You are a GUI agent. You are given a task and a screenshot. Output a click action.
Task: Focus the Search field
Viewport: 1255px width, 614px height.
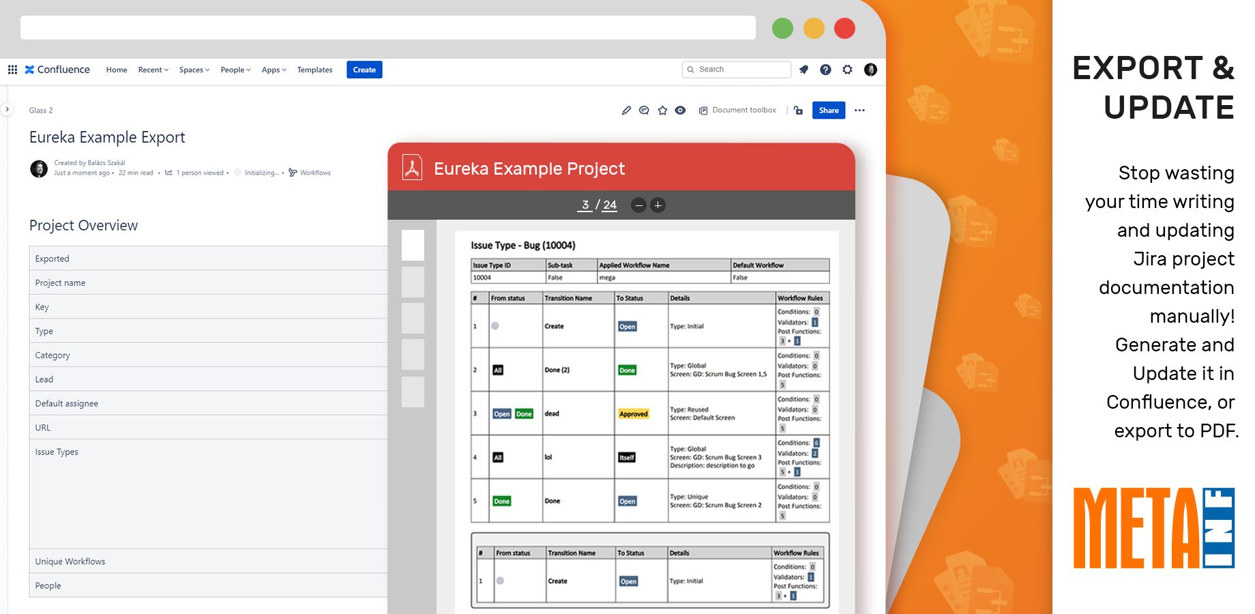click(737, 70)
